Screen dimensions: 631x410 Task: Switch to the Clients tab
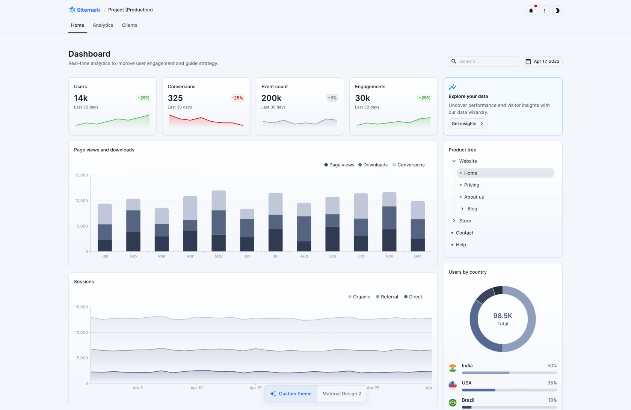pyautogui.click(x=129, y=25)
